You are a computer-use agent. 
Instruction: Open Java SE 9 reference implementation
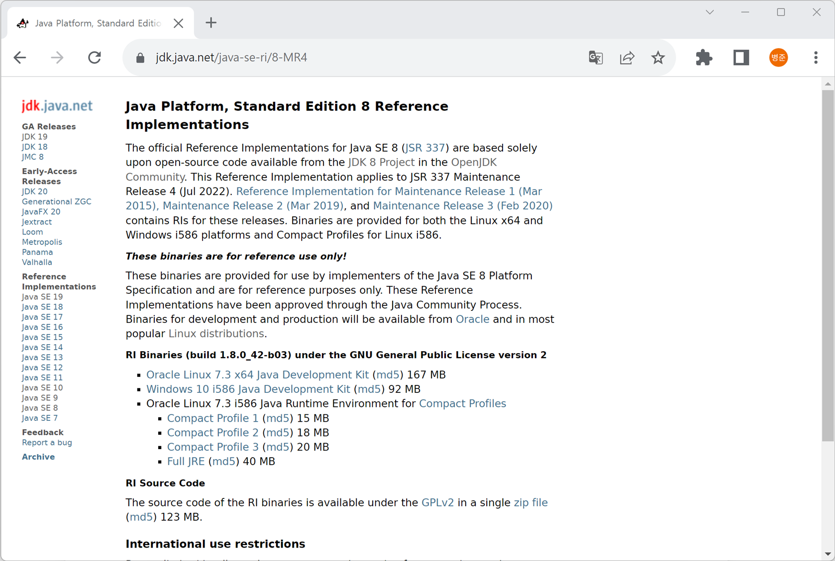coord(40,398)
